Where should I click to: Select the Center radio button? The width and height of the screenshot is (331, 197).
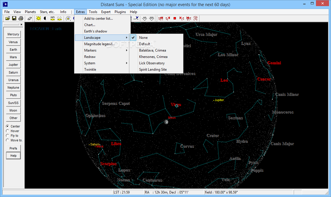coord(8,126)
